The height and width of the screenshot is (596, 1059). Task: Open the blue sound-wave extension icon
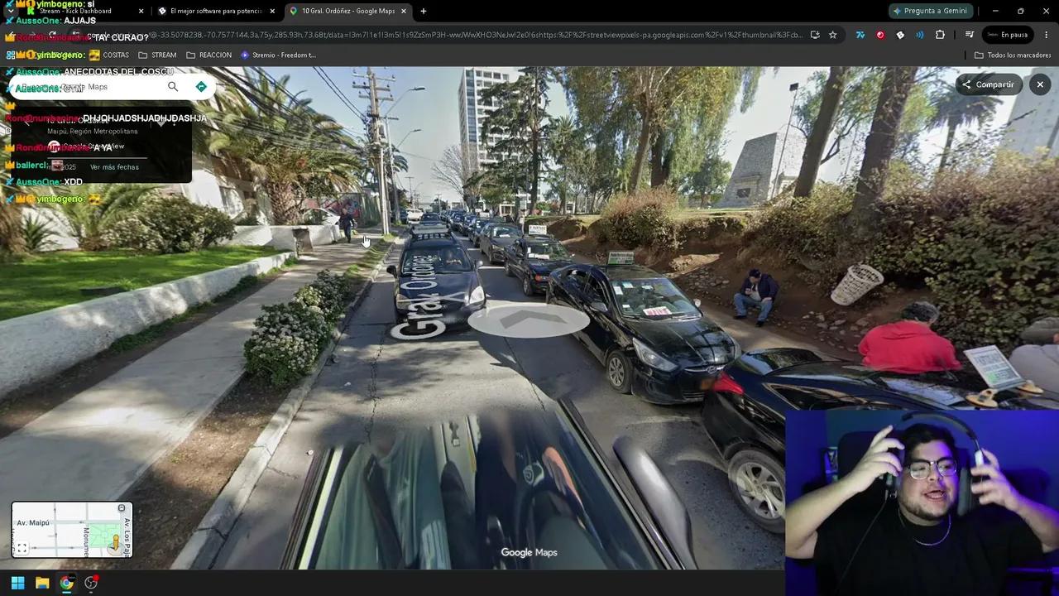(920, 35)
